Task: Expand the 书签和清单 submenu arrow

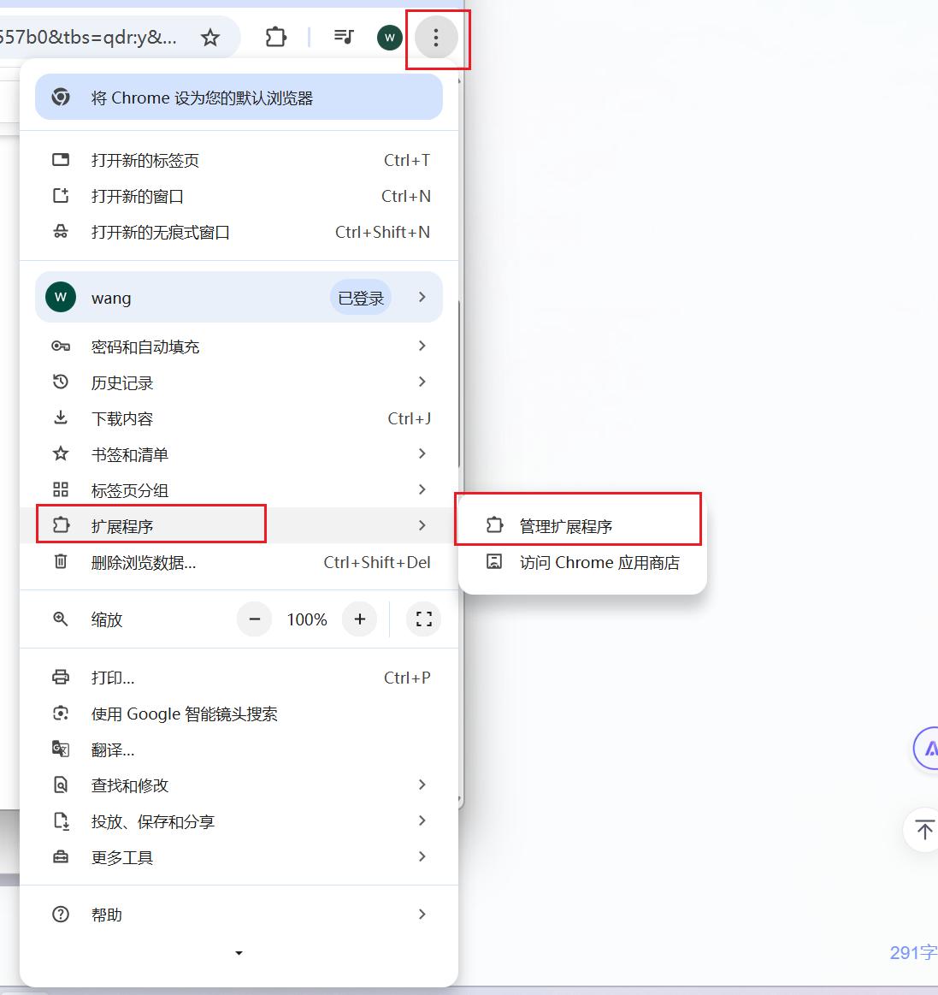Action: (422, 453)
